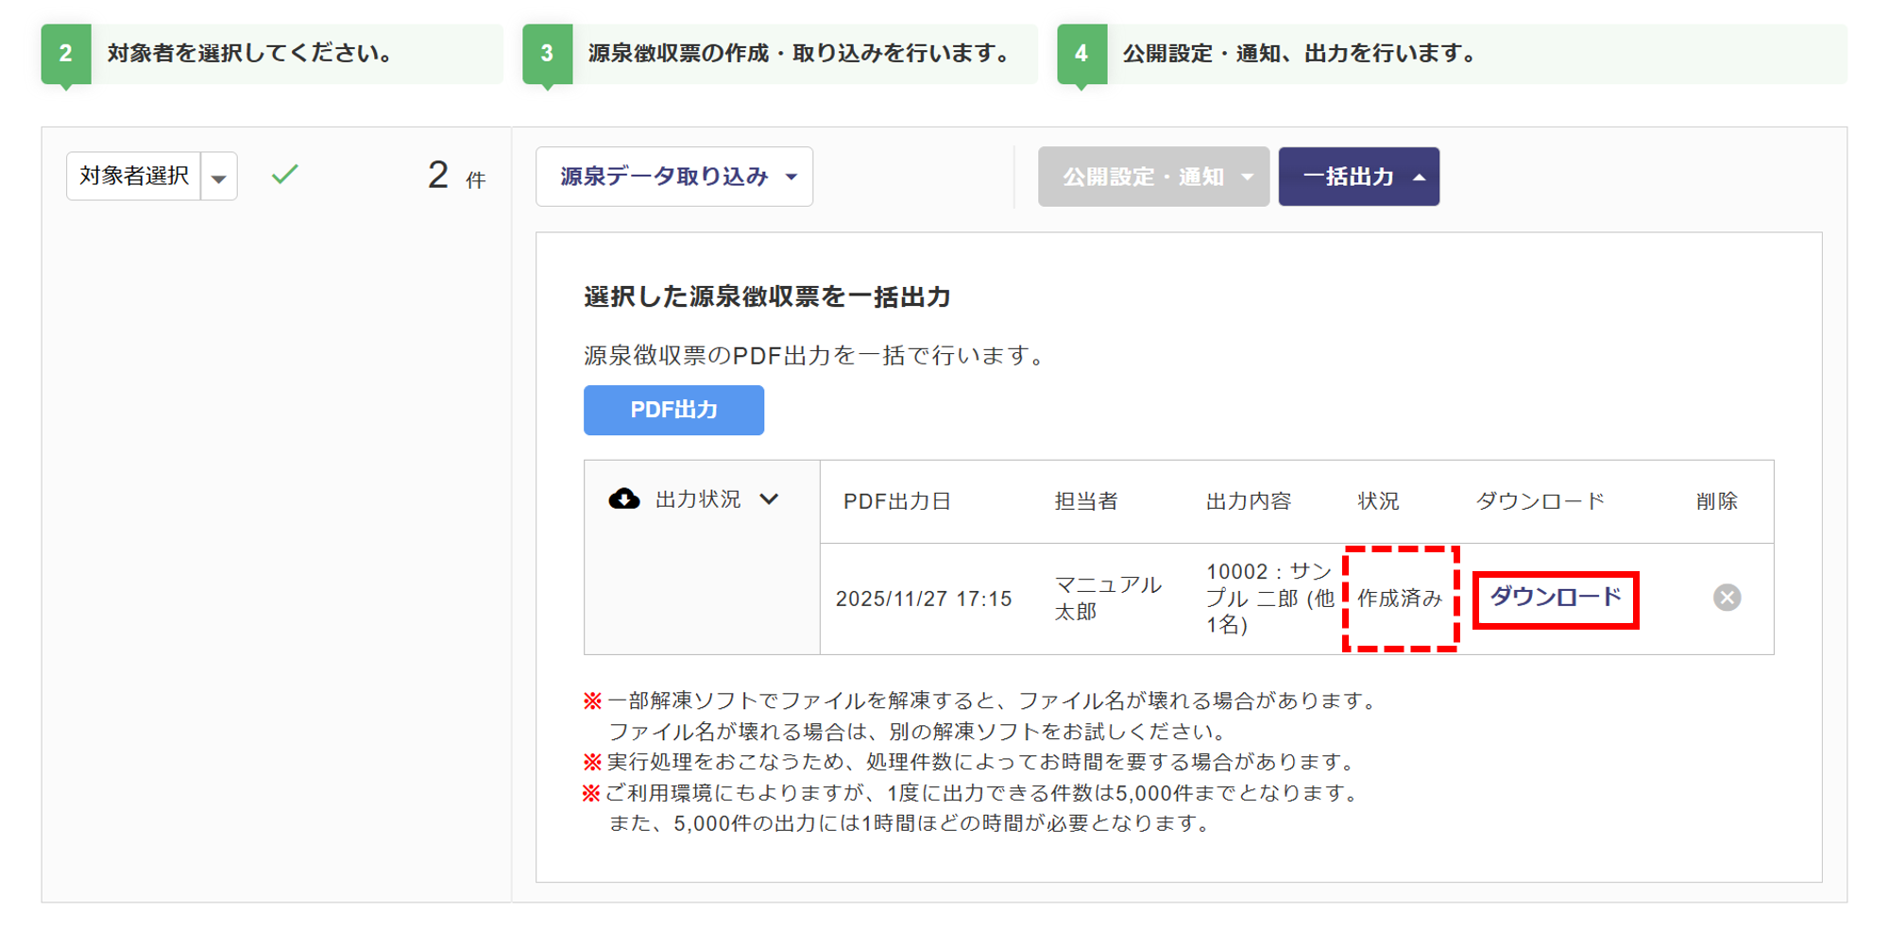Click the step 2 number badge
Image resolution: width=1889 pixels, height=928 pixels.
(65, 54)
